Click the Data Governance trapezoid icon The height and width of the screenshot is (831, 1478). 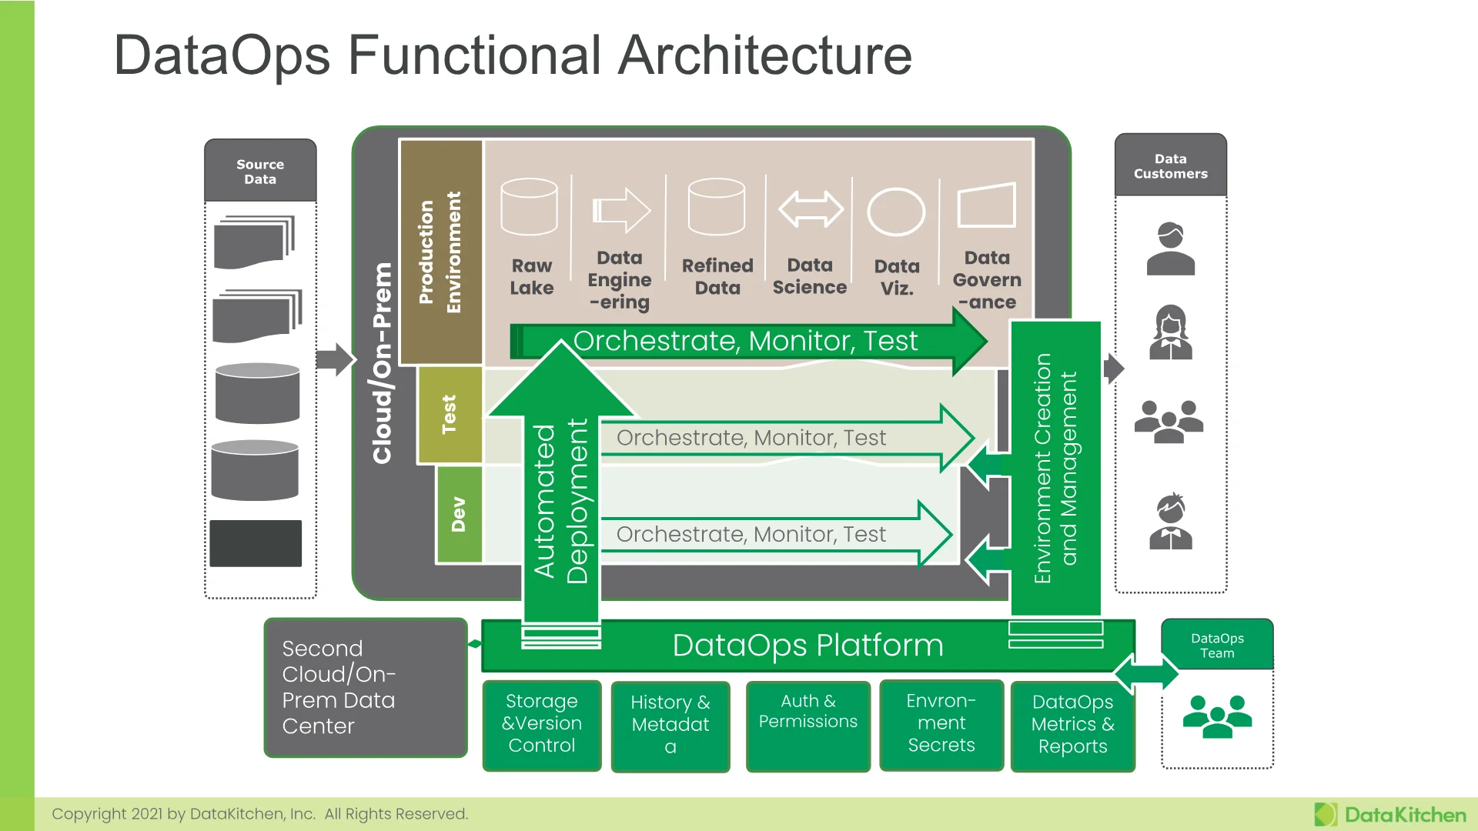tap(987, 205)
